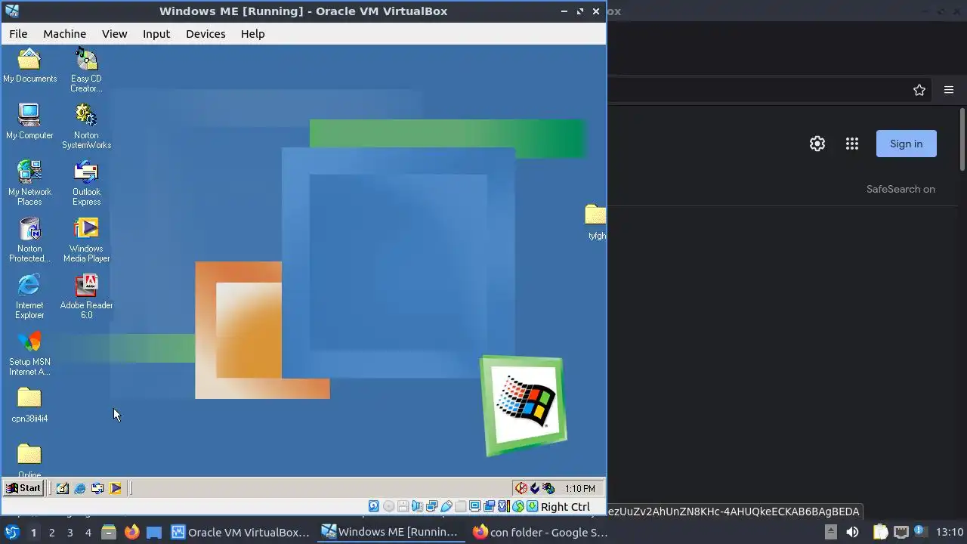Select My Computer desktop icon
967x544 pixels.
29,122
